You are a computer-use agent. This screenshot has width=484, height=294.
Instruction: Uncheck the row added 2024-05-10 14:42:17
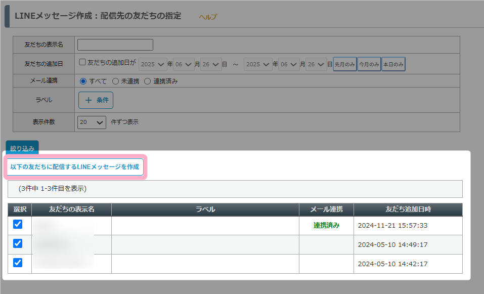pos(18,263)
